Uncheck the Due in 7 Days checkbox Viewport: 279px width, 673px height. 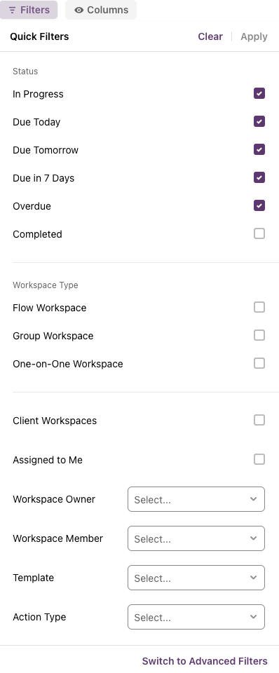point(259,177)
